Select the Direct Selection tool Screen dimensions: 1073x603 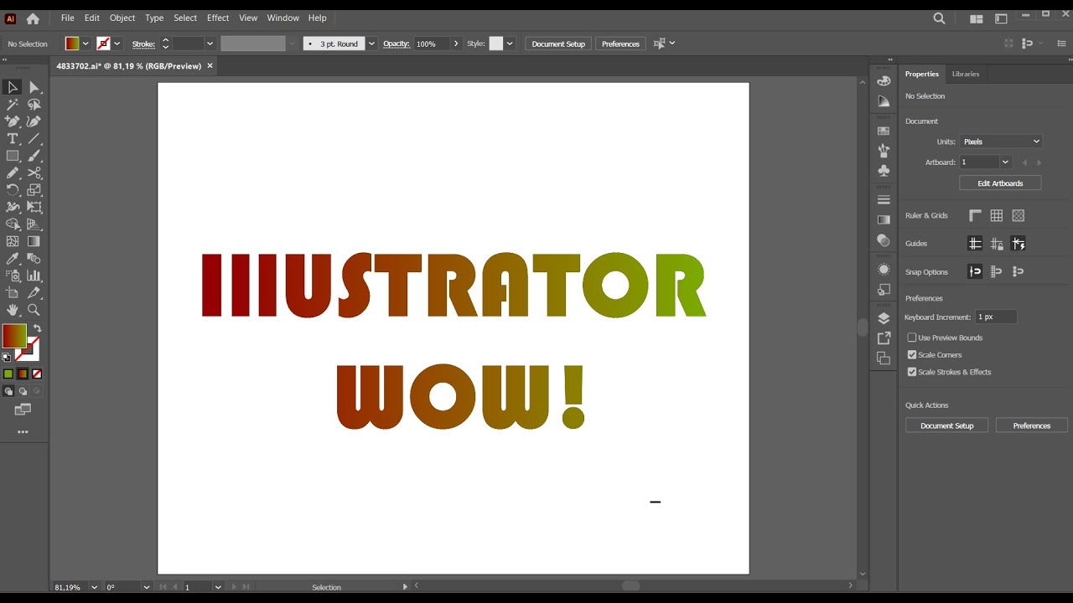(x=34, y=87)
